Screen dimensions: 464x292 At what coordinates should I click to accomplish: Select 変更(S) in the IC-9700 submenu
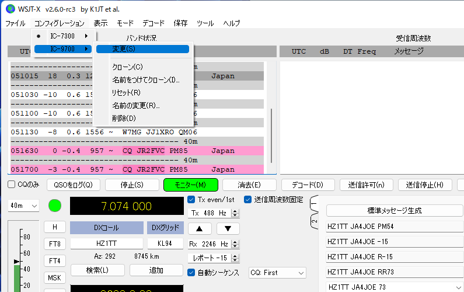pyautogui.click(x=142, y=49)
